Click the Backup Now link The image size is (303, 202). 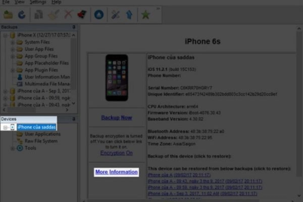coord(116,118)
